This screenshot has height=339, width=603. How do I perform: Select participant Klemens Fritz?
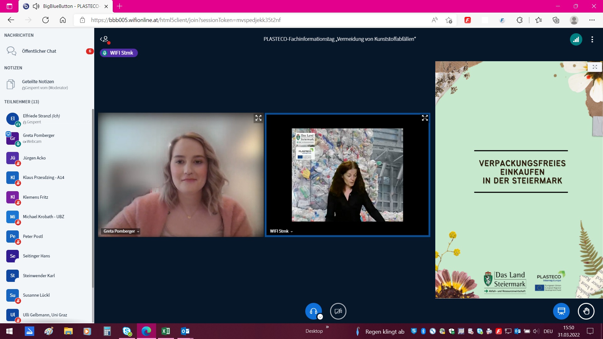(47, 197)
